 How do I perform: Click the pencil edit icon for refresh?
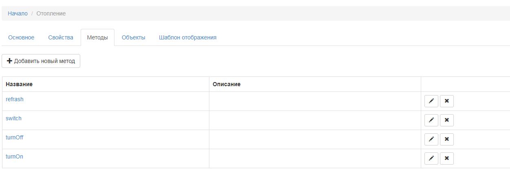431,101
